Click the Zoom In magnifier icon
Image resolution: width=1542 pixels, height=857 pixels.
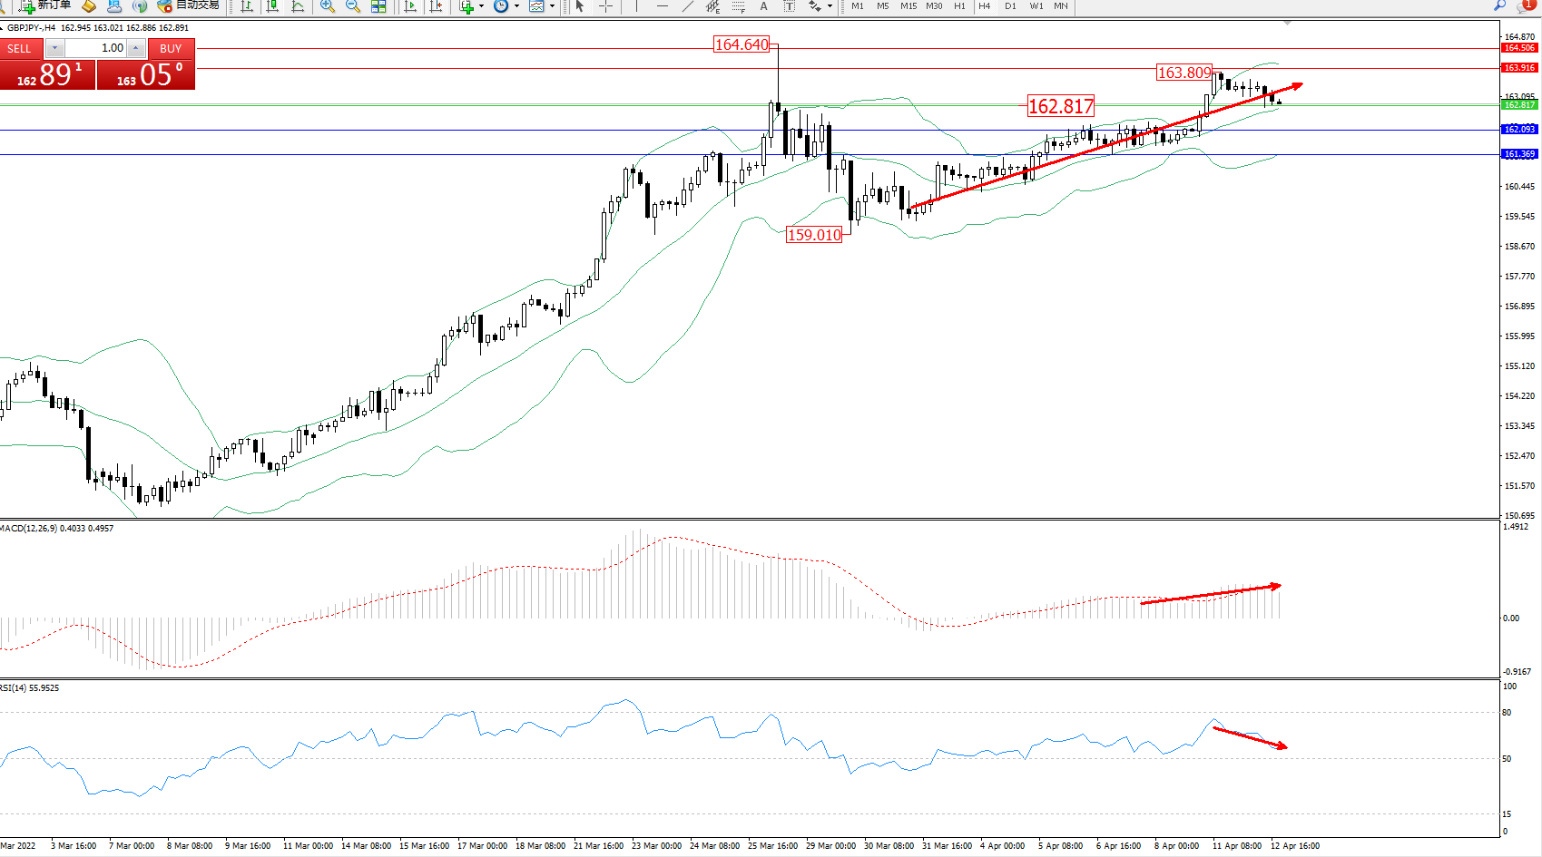click(x=328, y=6)
